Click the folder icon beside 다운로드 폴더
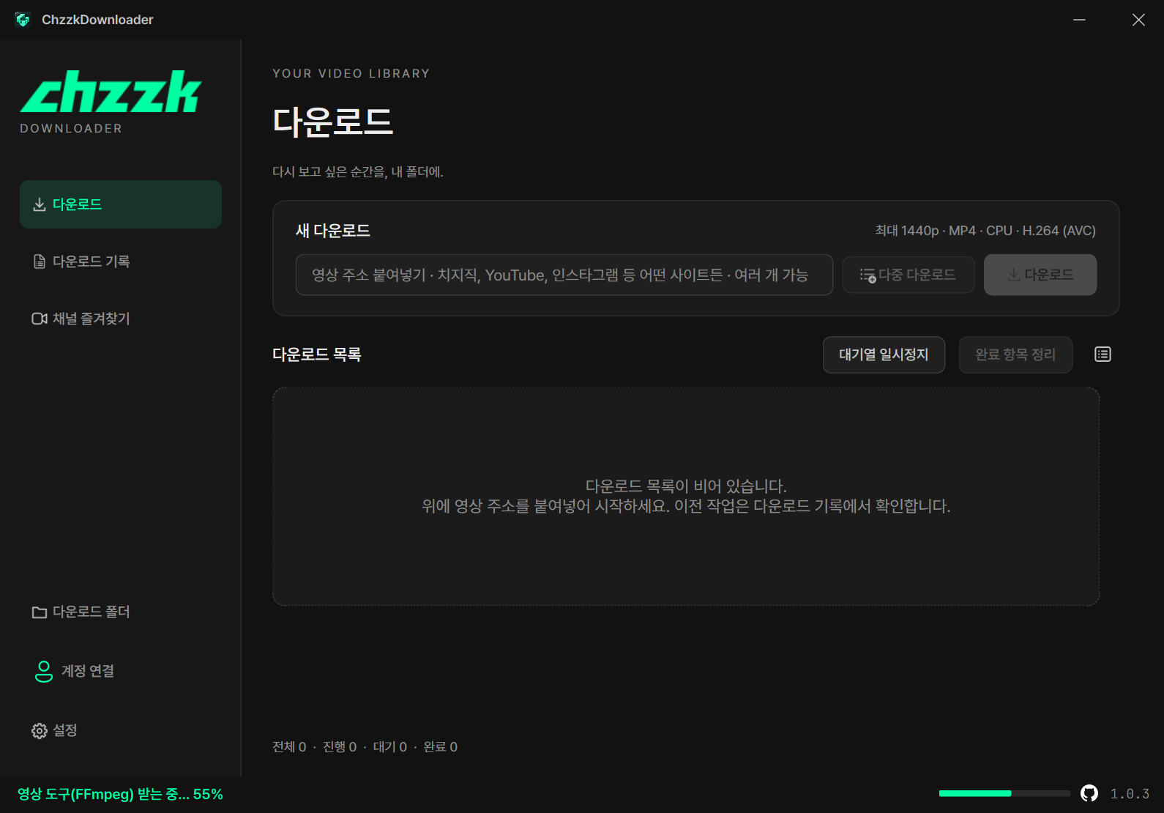This screenshot has height=813, width=1164. (x=40, y=612)
